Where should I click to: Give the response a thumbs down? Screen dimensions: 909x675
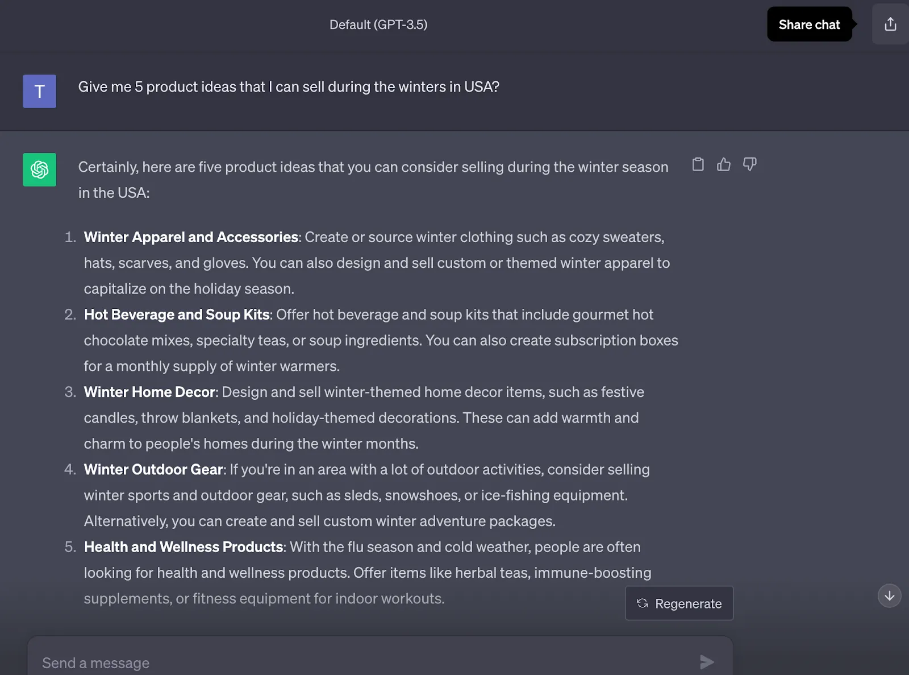(x=749, y=164)
